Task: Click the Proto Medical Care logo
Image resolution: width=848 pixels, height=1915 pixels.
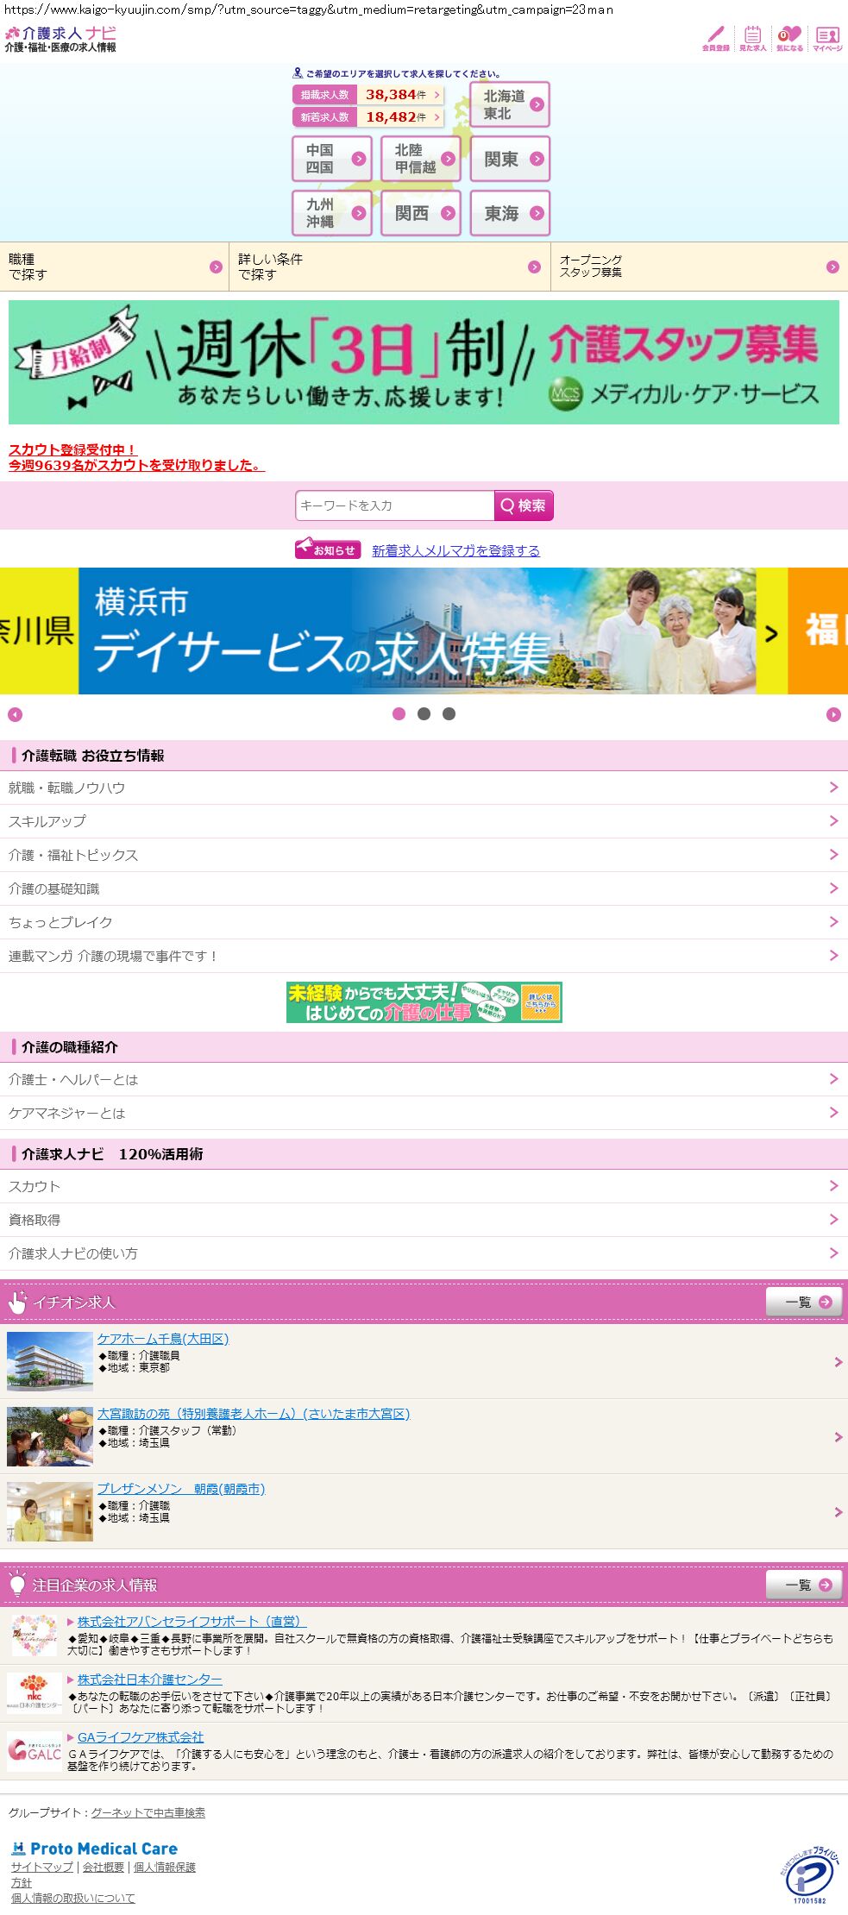Action: coord(95,1849)
